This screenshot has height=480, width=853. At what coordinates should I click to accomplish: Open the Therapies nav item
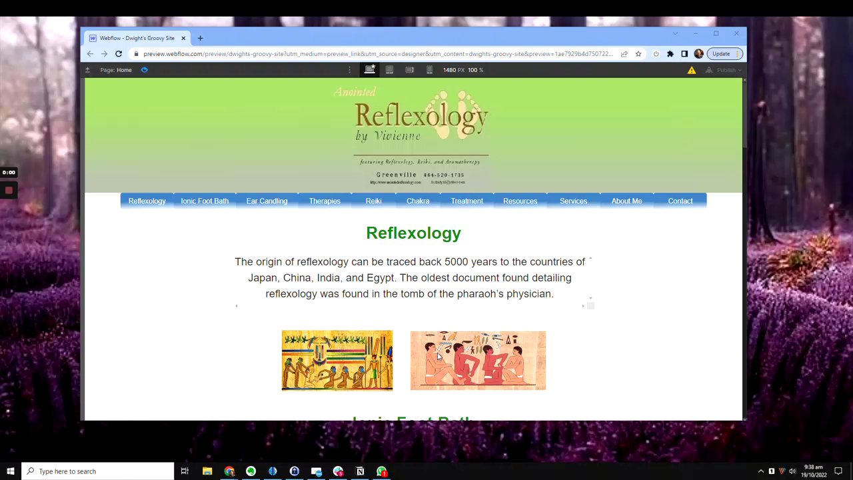click(325, 201)
